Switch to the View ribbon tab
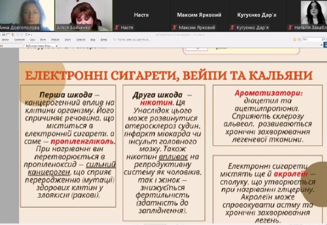 (x=32, y=40)
